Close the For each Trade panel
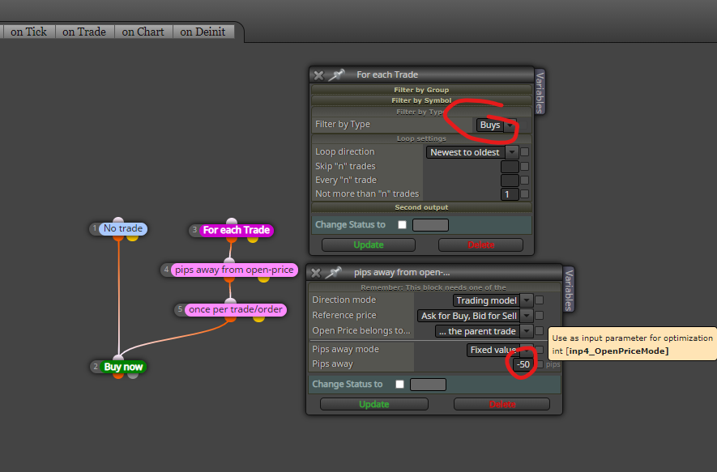 pos(318,75)
